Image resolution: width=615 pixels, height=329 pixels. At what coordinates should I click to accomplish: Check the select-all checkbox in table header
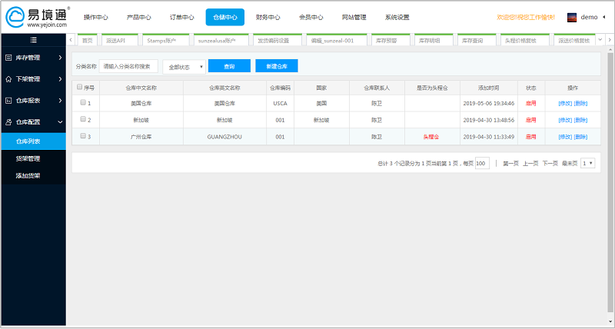point(80,88)
